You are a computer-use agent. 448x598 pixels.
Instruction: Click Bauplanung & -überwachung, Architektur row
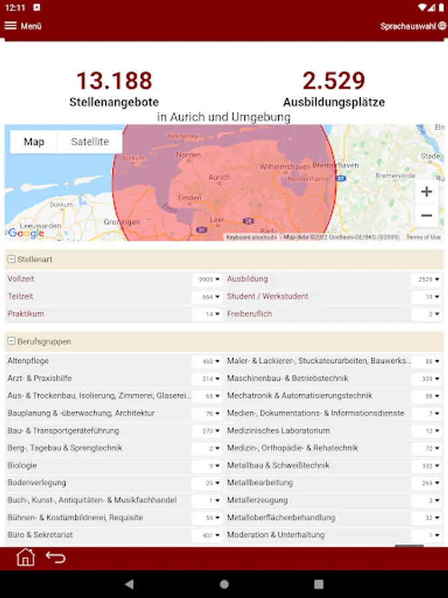tap(81, 413)
